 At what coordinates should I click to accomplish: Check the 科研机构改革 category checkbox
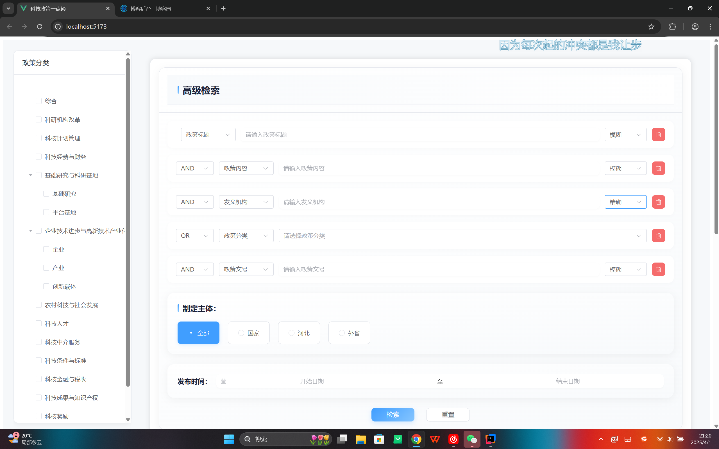tap(38, 120)
